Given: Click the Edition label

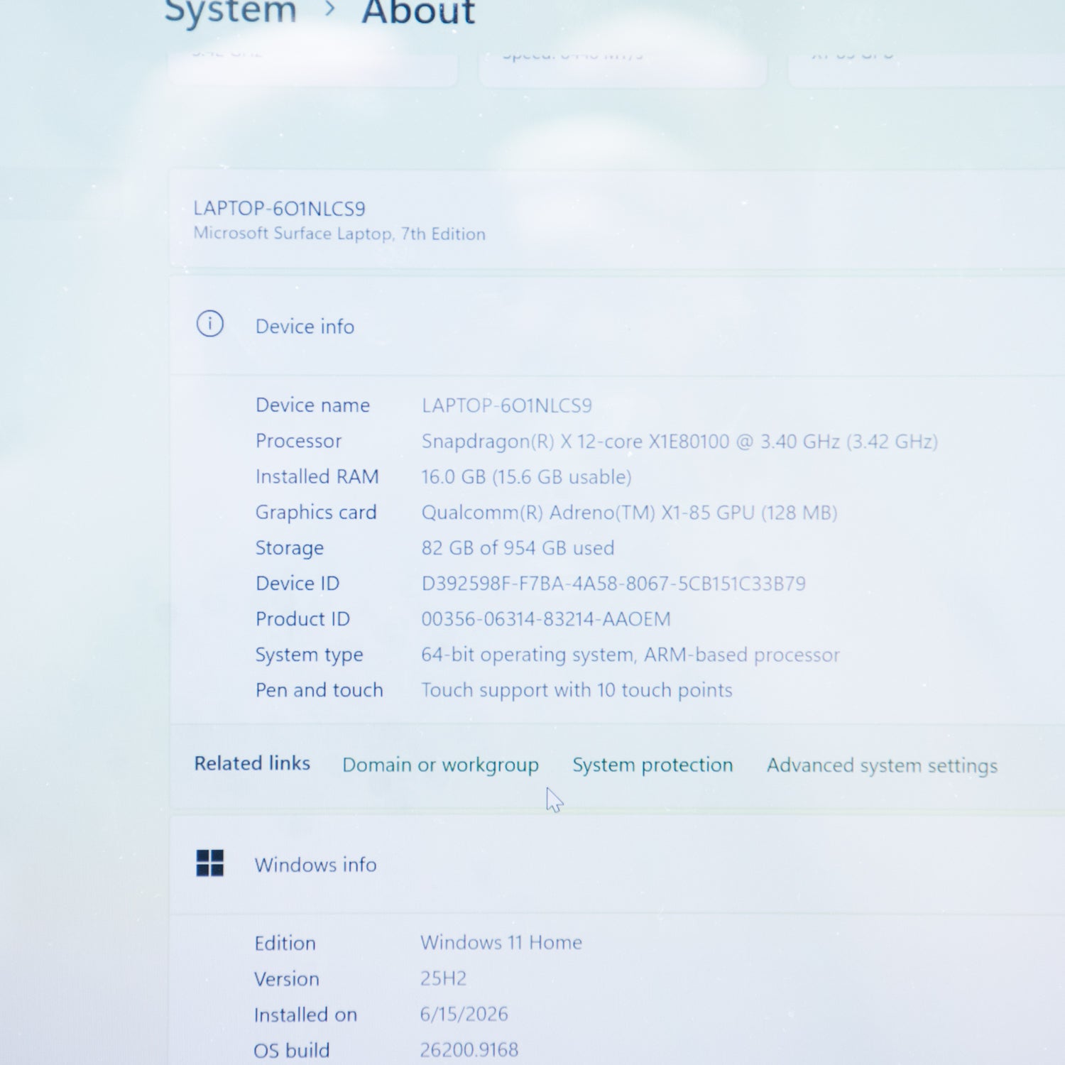Looking at the screenshot, I should (285, 943).
